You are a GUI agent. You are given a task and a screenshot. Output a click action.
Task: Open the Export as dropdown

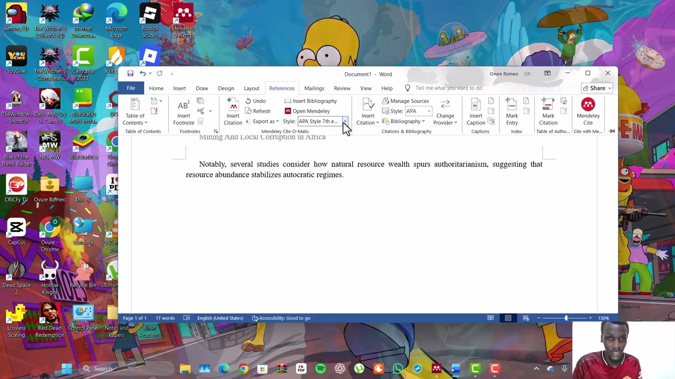coord(262,121)
